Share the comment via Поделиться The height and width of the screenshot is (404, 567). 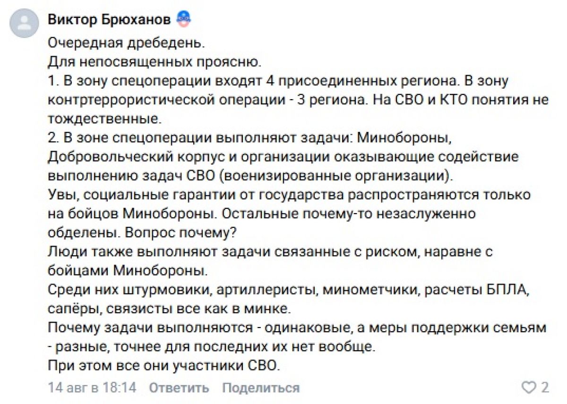click(261, 388)
